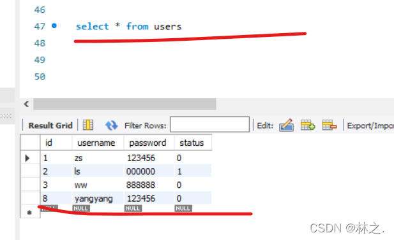394x240 pixels.
Task: Click line number 46 in the gutter
Action: coord(40,10)
